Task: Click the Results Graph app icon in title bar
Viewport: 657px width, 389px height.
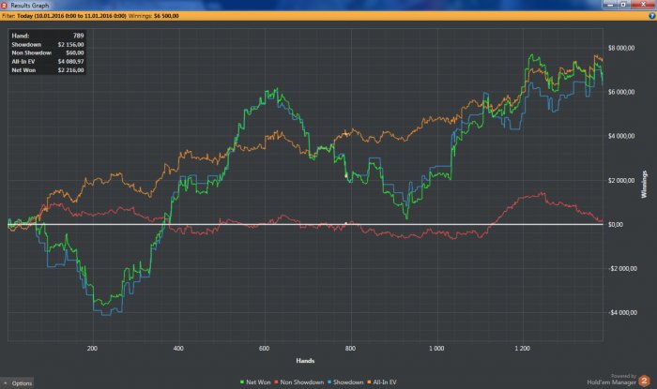Action: click(5, 5)
